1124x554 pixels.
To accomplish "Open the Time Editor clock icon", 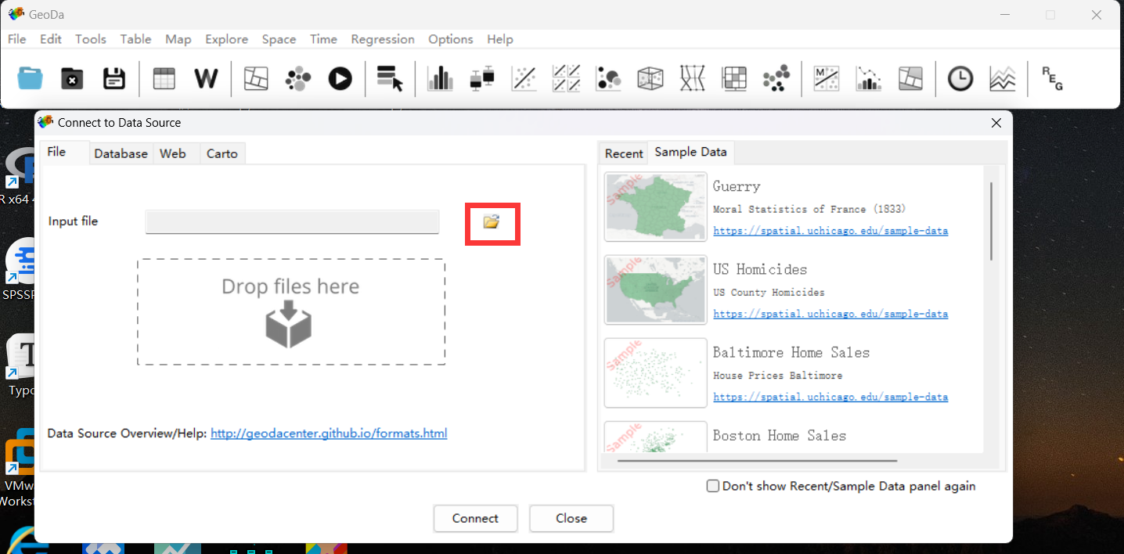I will pyautogui.click(x=960, y=78).
